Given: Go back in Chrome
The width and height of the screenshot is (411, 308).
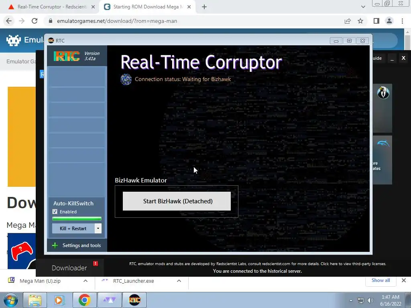Looking at the screenshot, I should tap(9, 21).
